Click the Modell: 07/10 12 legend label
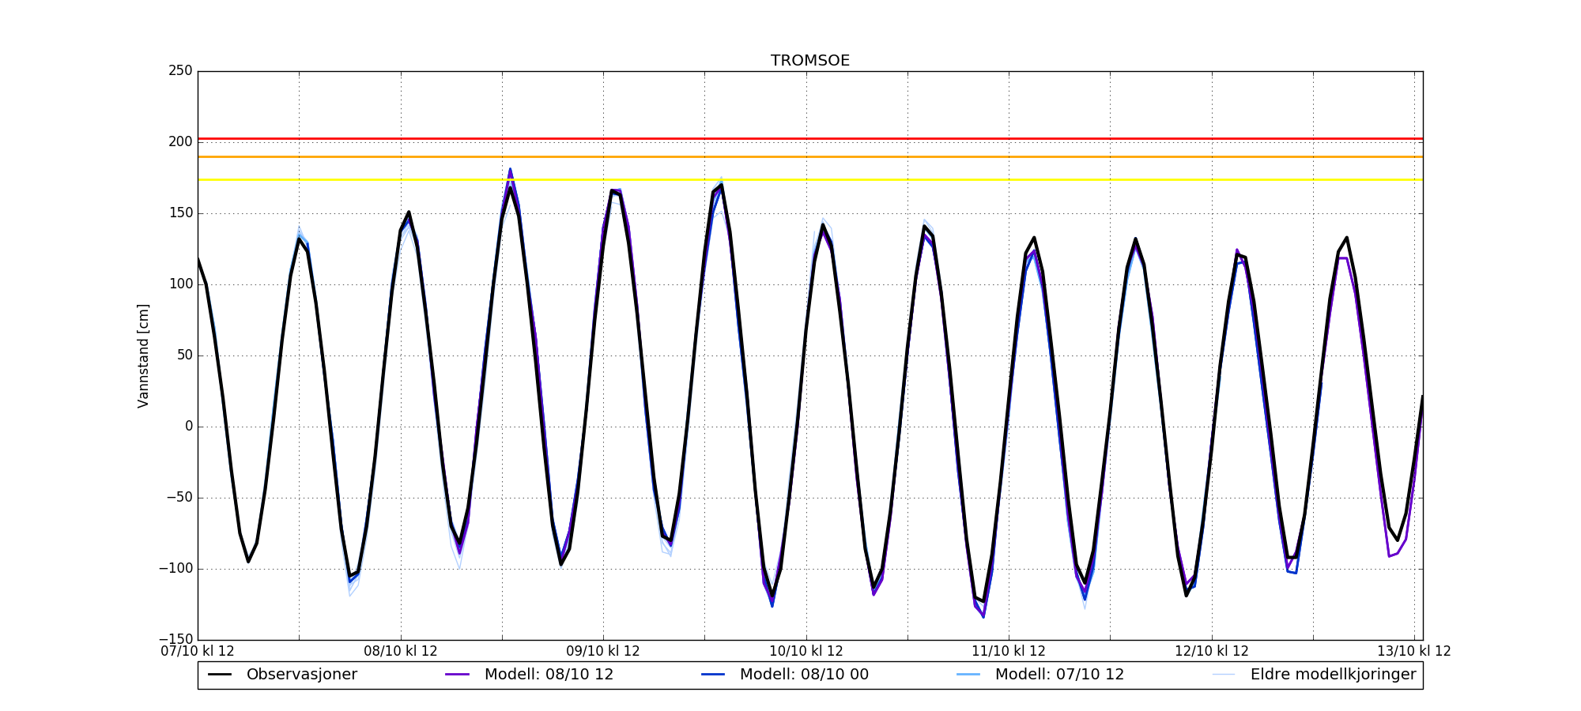This screenshot has height=711, width=1581. point(1059,675)
